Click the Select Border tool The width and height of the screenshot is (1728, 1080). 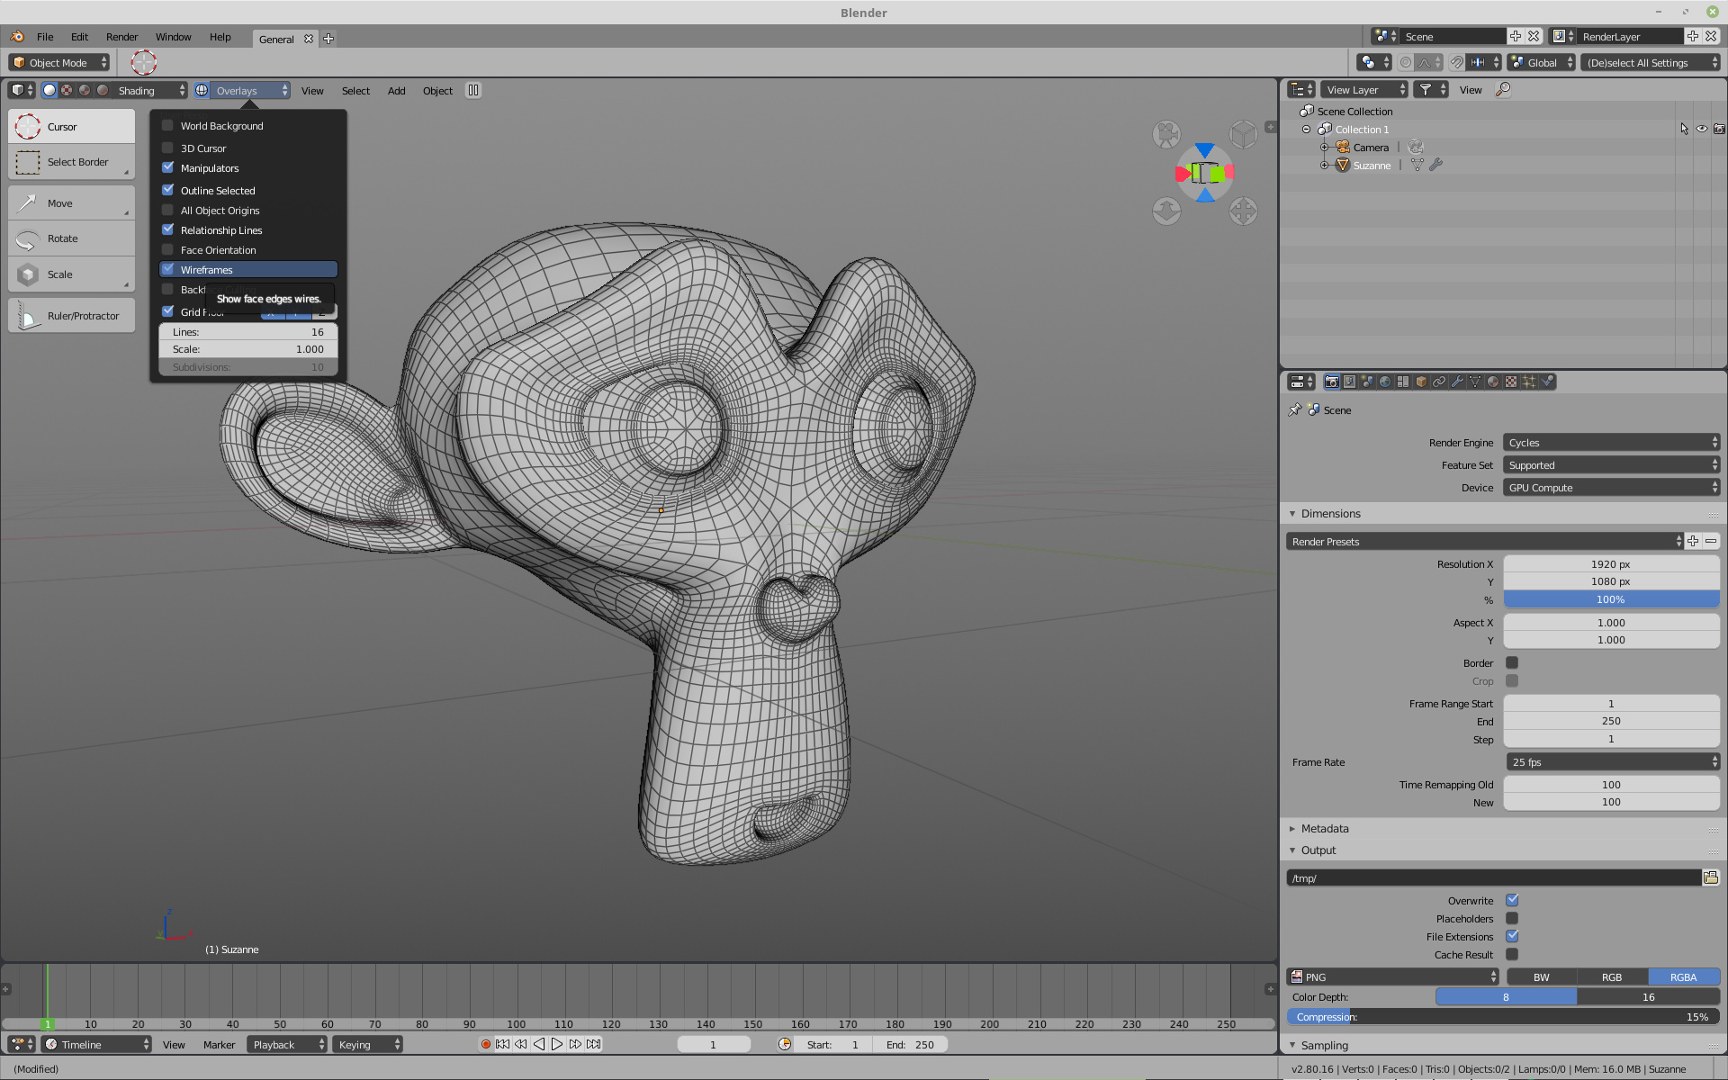[x=71, y=162]
